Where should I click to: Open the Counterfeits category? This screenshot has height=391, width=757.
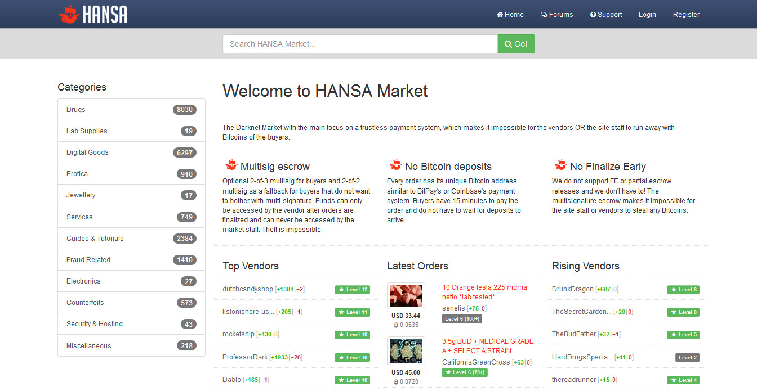coord(131,303)
